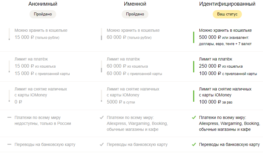Click Anonymous 15 000 ₽ wallet storage amount
263x156 pixels.
[x=24, y=37]
